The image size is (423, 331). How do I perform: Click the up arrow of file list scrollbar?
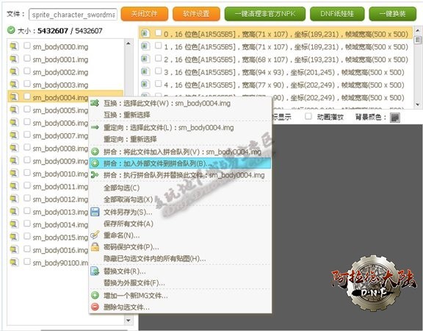tap(129, 43)
